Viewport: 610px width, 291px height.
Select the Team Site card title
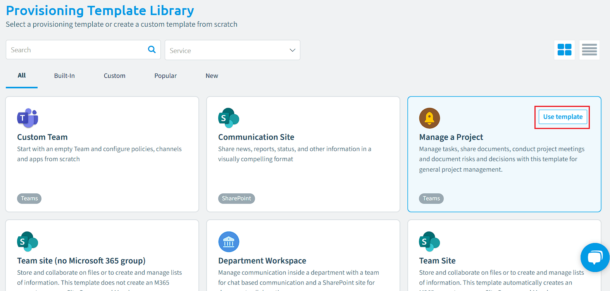click(437, 261)
